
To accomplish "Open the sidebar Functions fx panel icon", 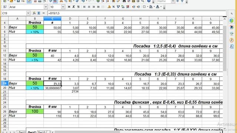I will pyautogui.click(x=231, y=47).
